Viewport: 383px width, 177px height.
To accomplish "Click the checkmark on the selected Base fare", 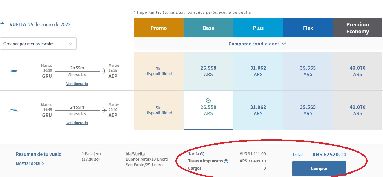I will (208, 100).
